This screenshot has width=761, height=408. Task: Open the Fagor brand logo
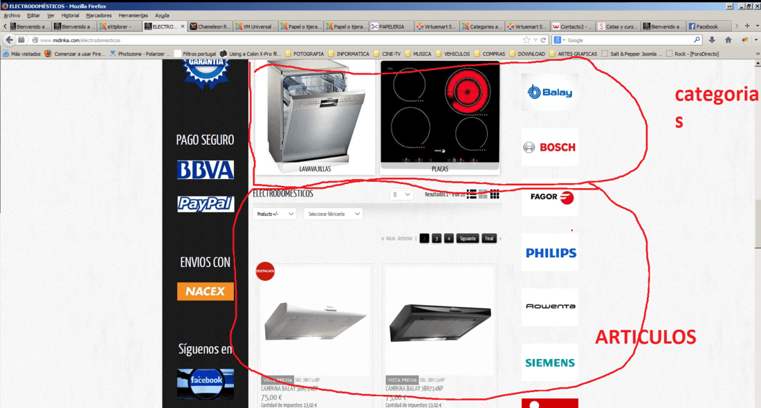click(x=550, y=198)
